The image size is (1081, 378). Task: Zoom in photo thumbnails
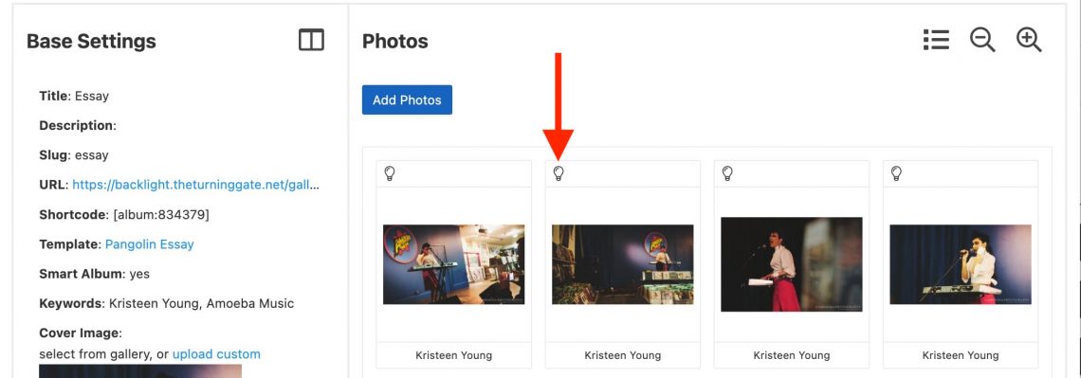(x=1029, y=40)
